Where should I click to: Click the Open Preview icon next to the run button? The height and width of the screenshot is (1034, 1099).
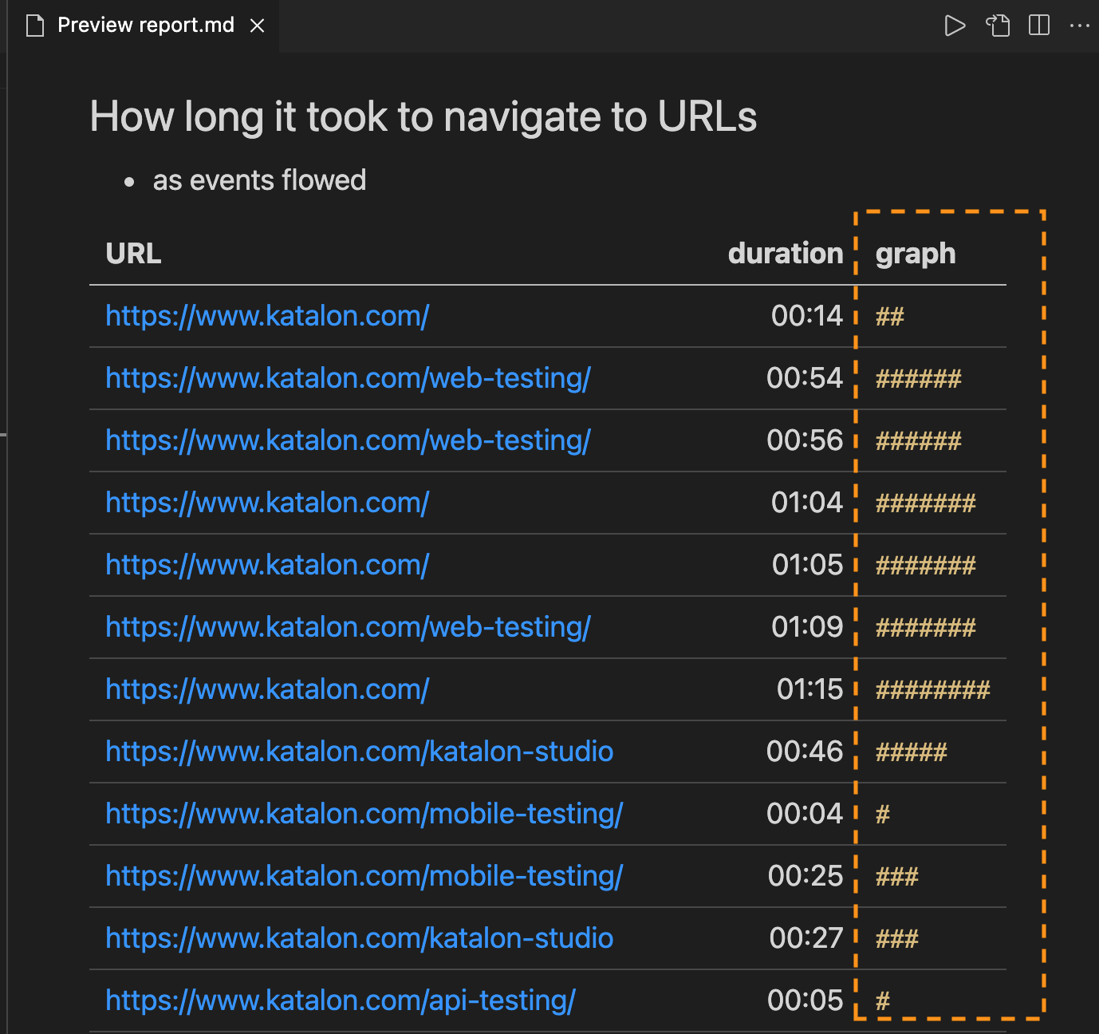click(x=997, y=25)
